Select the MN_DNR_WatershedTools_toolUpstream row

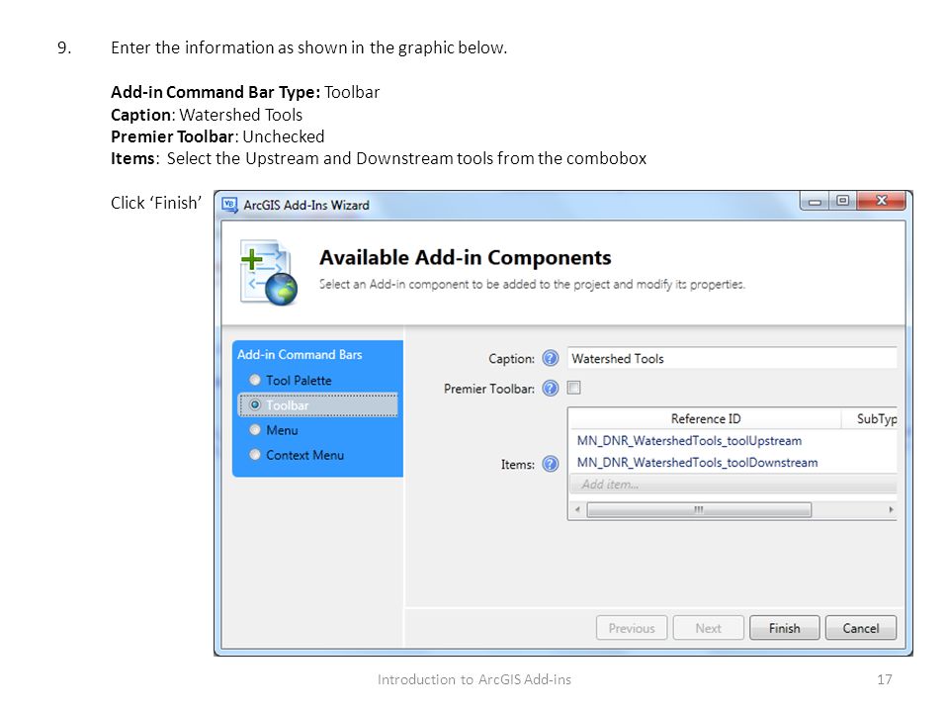(733, 441)
